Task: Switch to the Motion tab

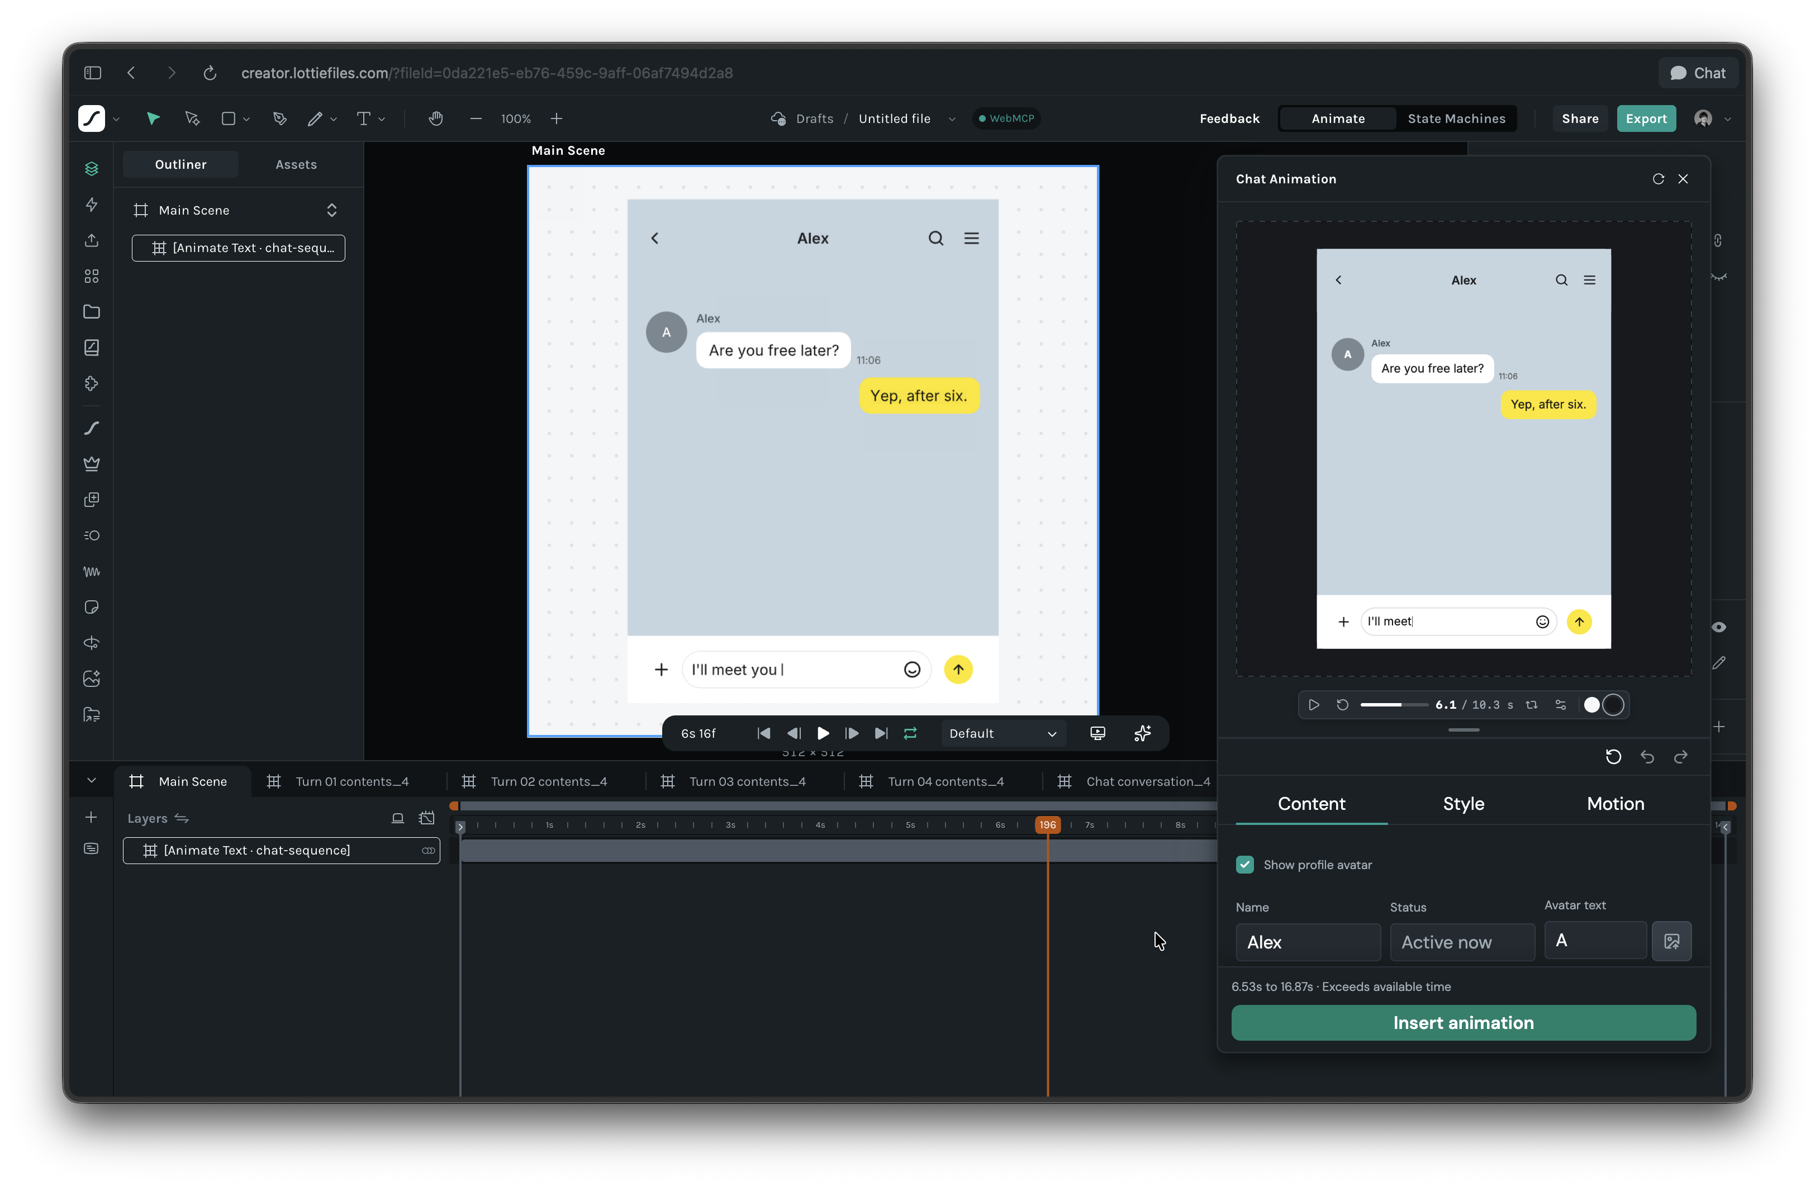Action: pos(1615,803)
